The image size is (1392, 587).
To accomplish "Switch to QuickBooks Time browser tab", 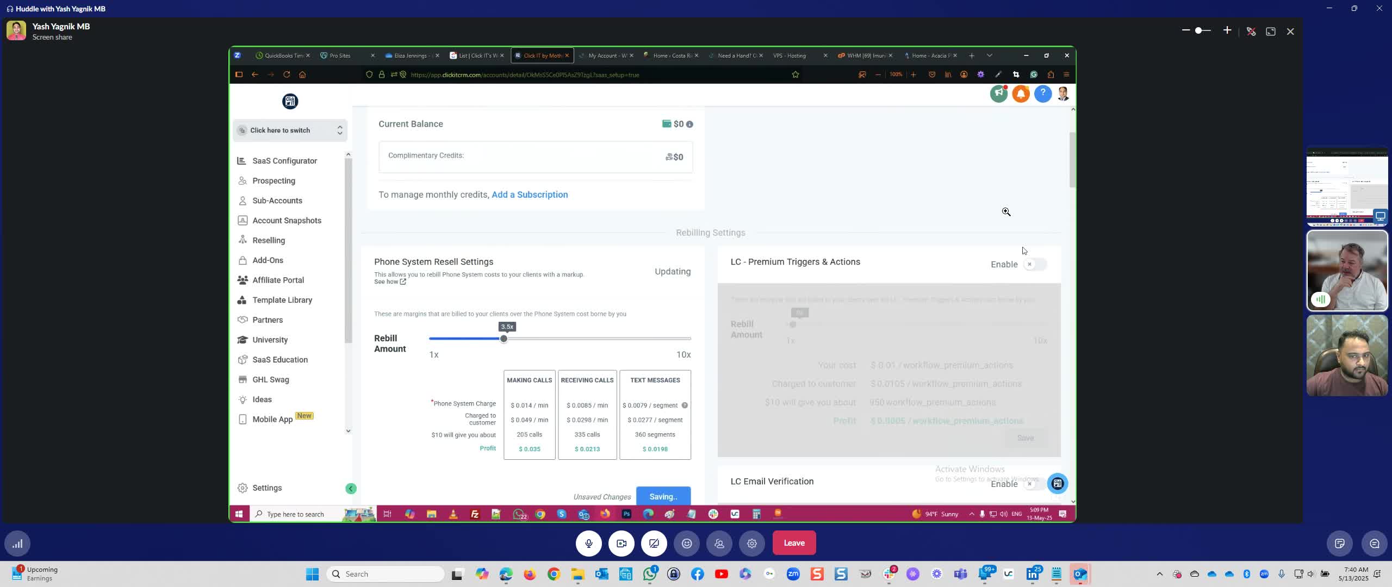I will [x=283, y=55].
